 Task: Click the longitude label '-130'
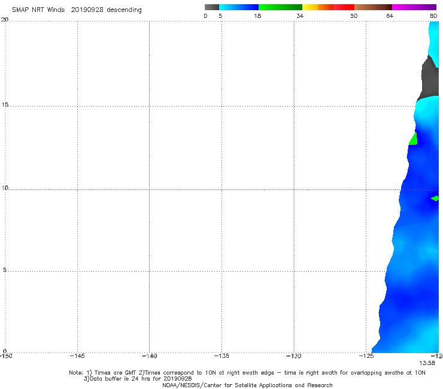click(294, 356)
